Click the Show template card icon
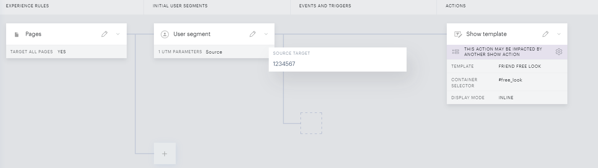Screen dimensions: 598x168 point(458,34)
